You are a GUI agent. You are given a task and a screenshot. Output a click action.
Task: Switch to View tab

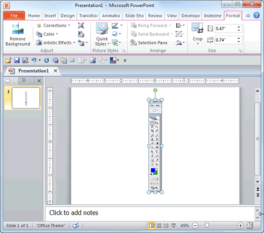pos(172,16)
